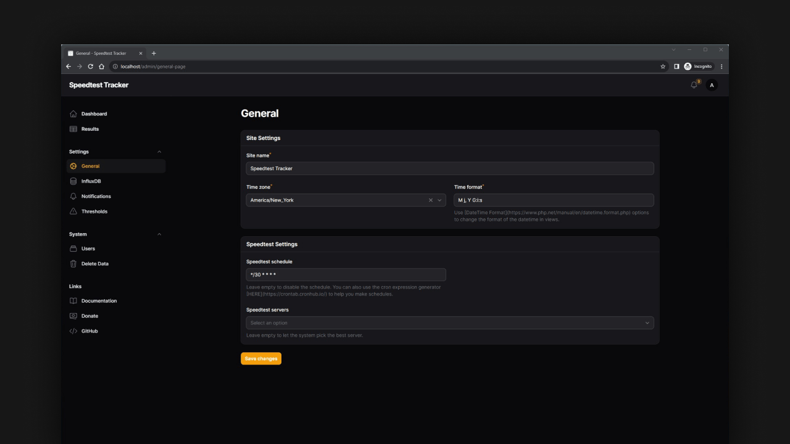Open Notifications settings in sidebar
Screen dimensions: 790x444
tap(96, 197)
